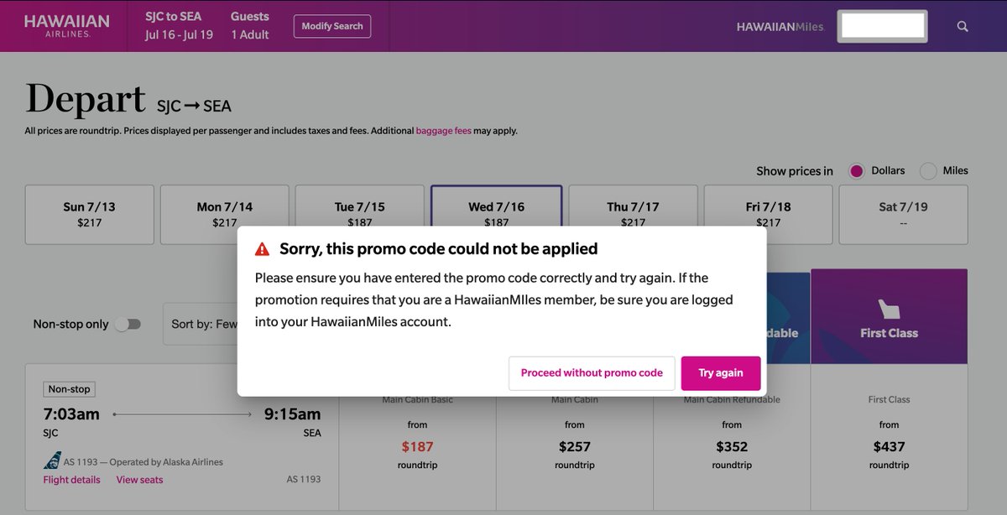
Task: Open the Sort by dropdown
Action: tap(201, 324)
